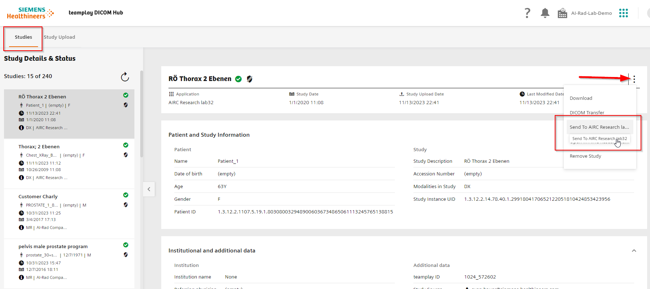Click the AI-Rad-Lab-Demo institution icon
650x289 pixels.
tap(562, 13)
